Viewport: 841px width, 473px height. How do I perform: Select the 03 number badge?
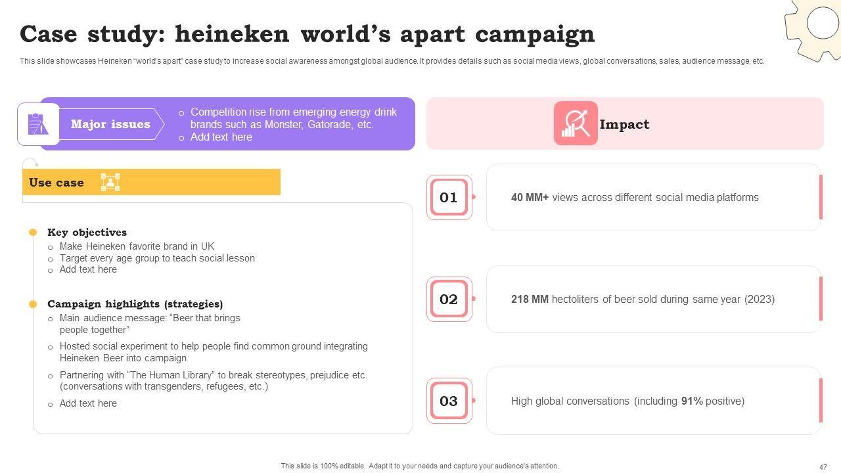449,401
